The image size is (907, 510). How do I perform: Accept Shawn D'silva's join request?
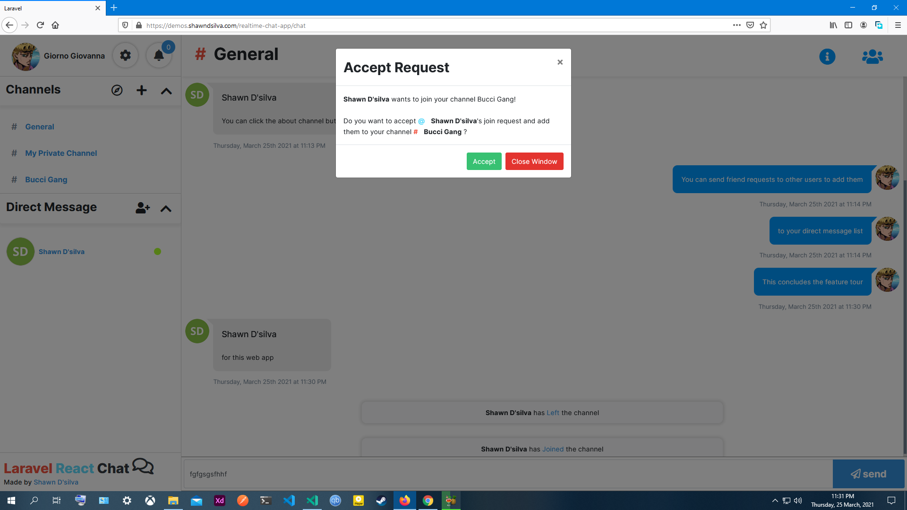click(x=484, y=161)
